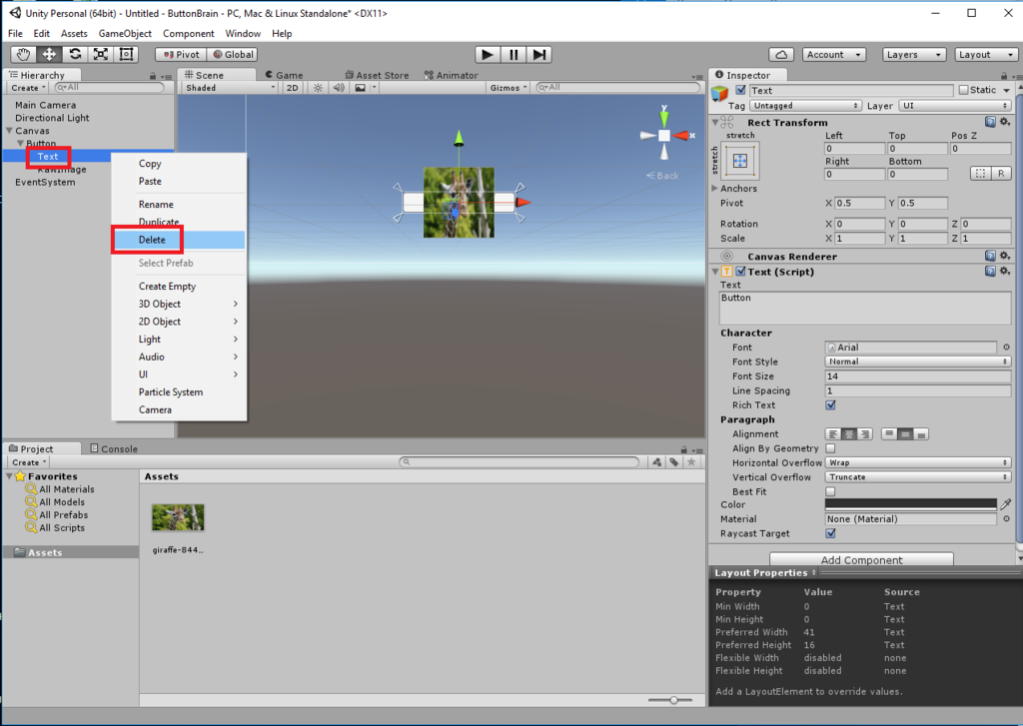Enable Align By Geometry checkbox
The image size is (1023, 726).
pos(830,448)
